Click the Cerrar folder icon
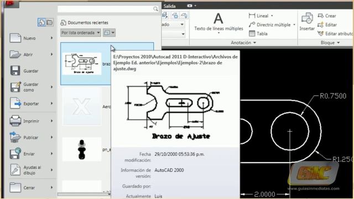The image size is (354, 199). (15, 187)
